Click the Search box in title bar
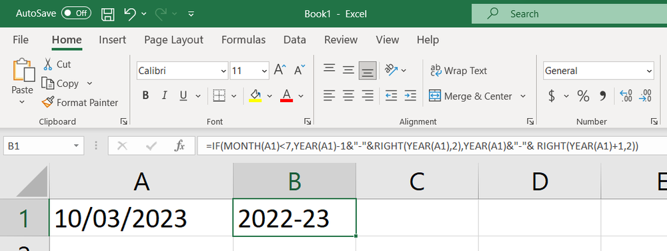The width and height of the screenshot is (667, 251). point(569,13)
